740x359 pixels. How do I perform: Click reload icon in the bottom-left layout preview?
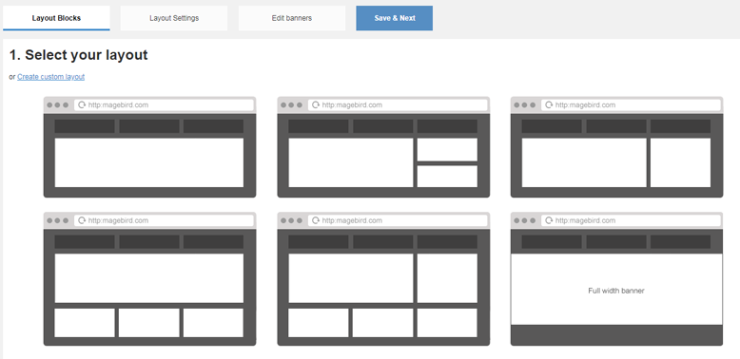(x=82, y=220)
